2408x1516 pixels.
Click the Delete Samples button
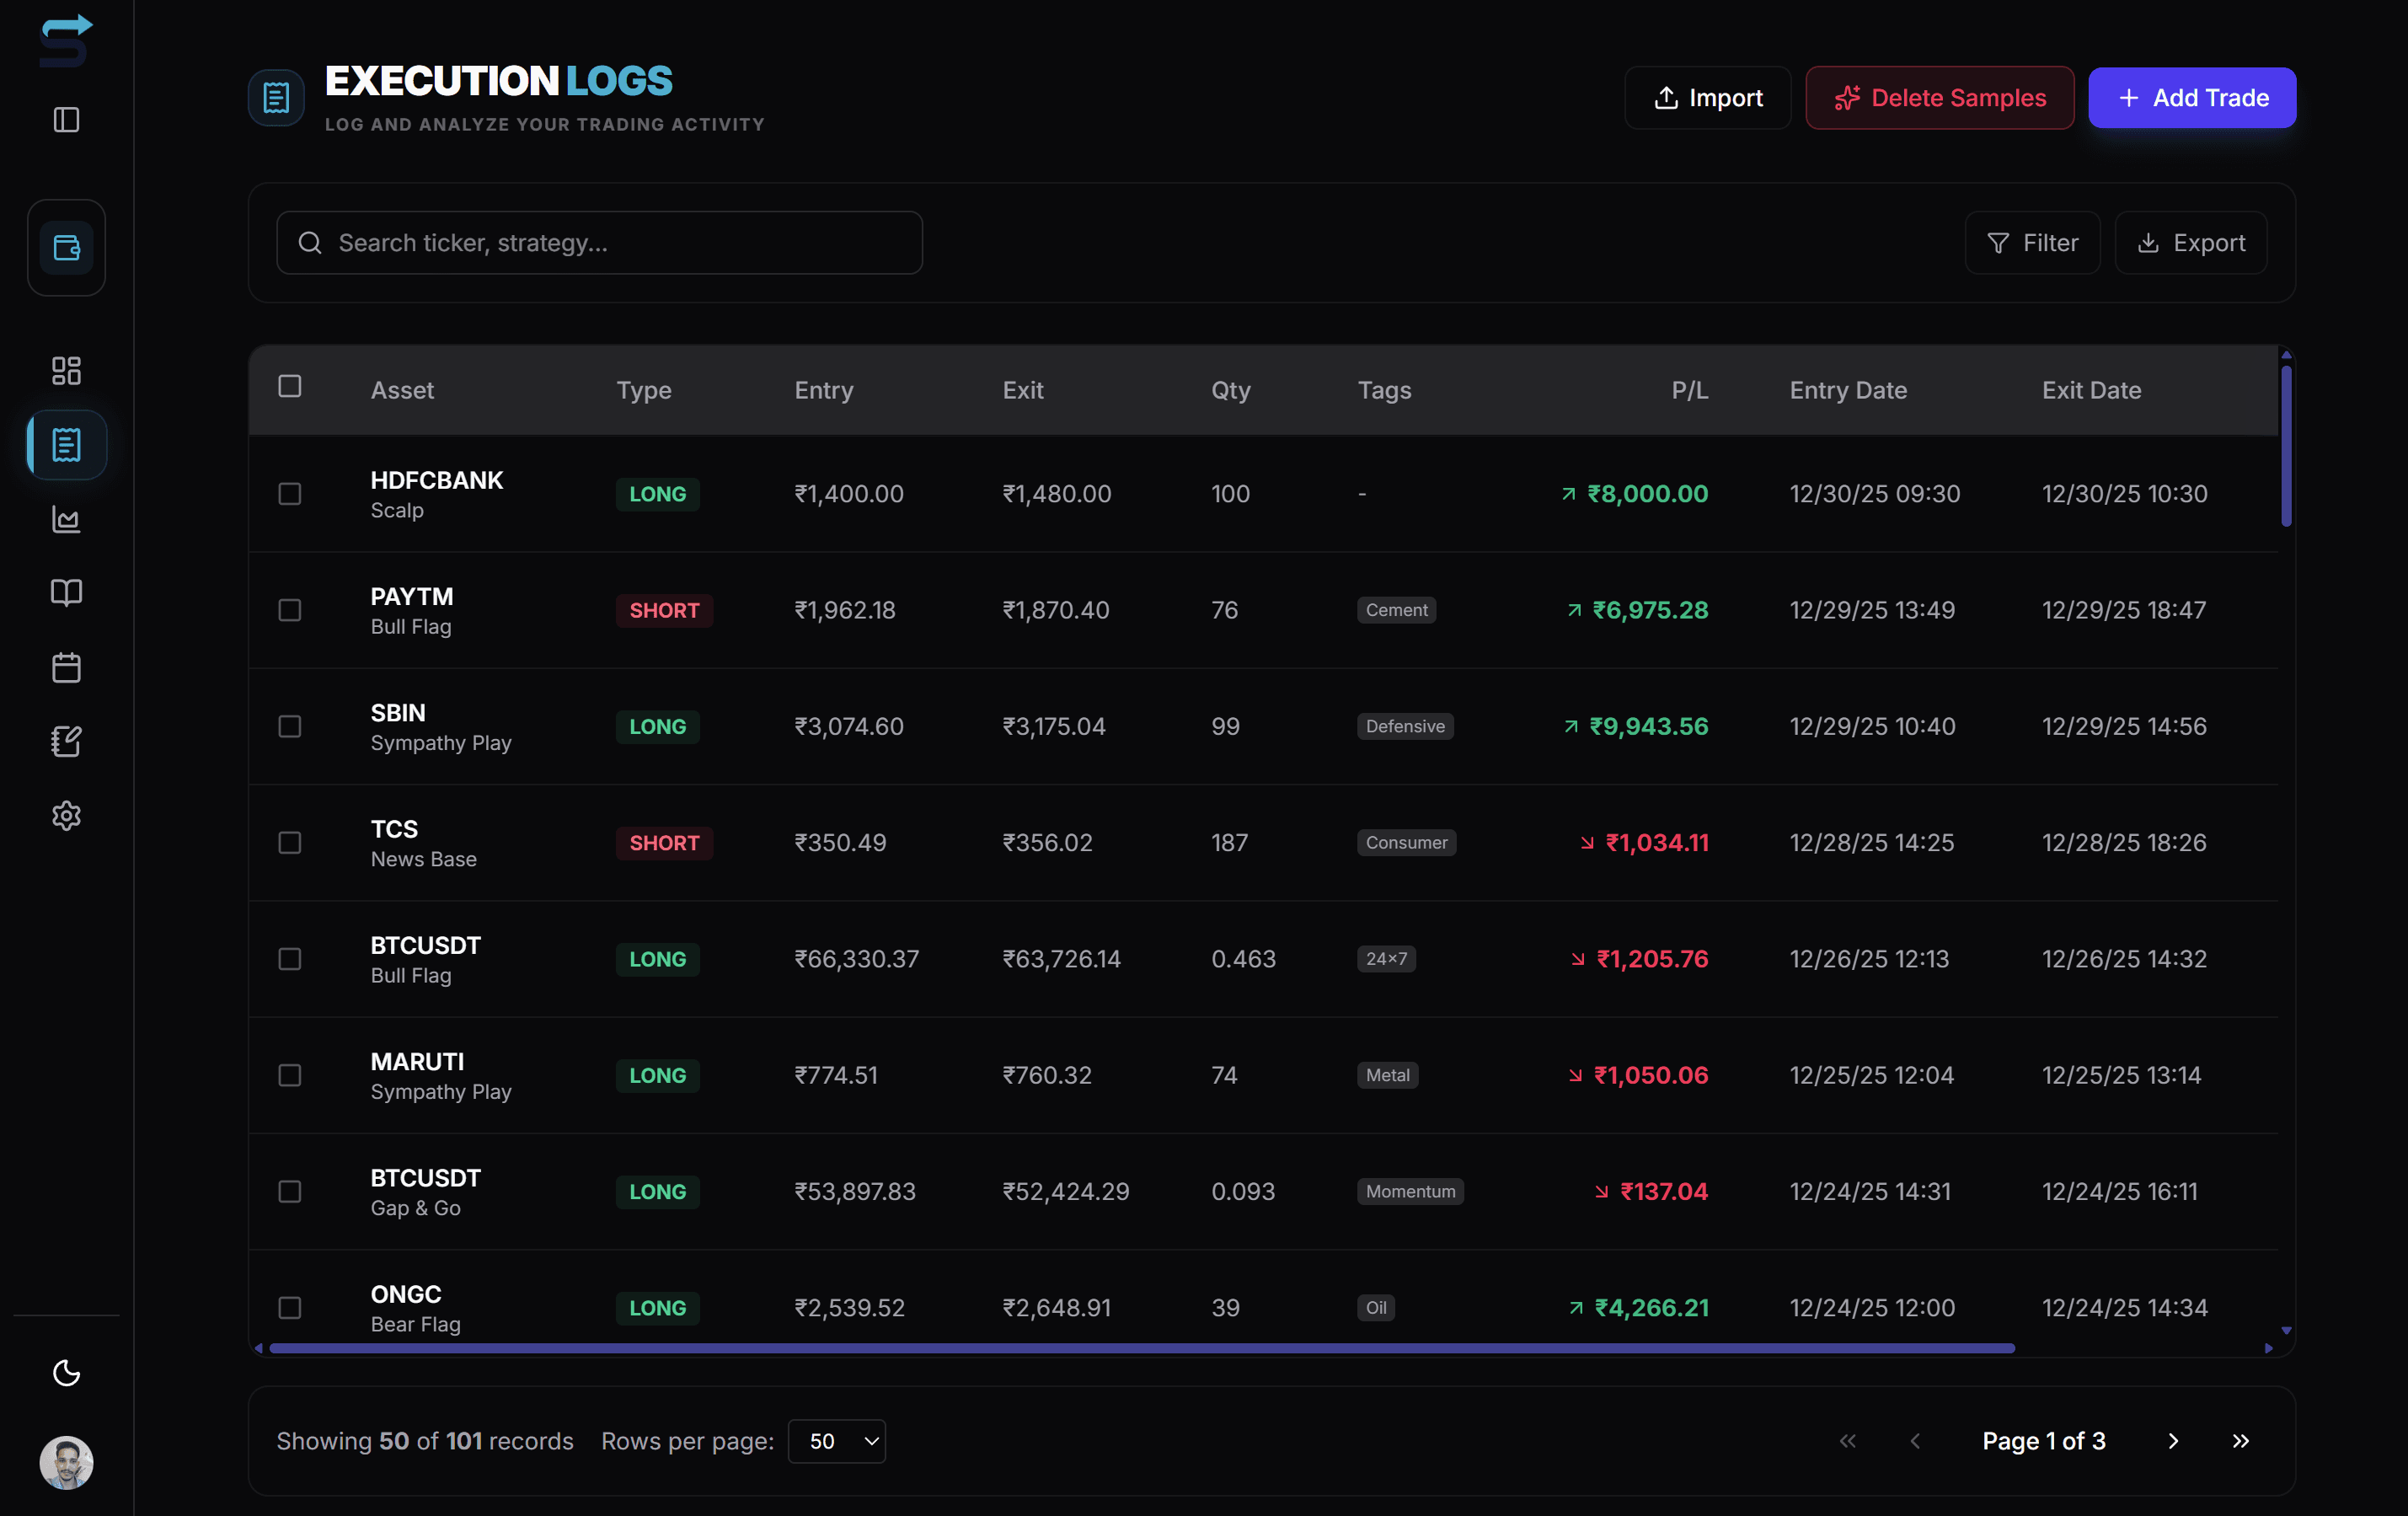(x=1939, y=97)
